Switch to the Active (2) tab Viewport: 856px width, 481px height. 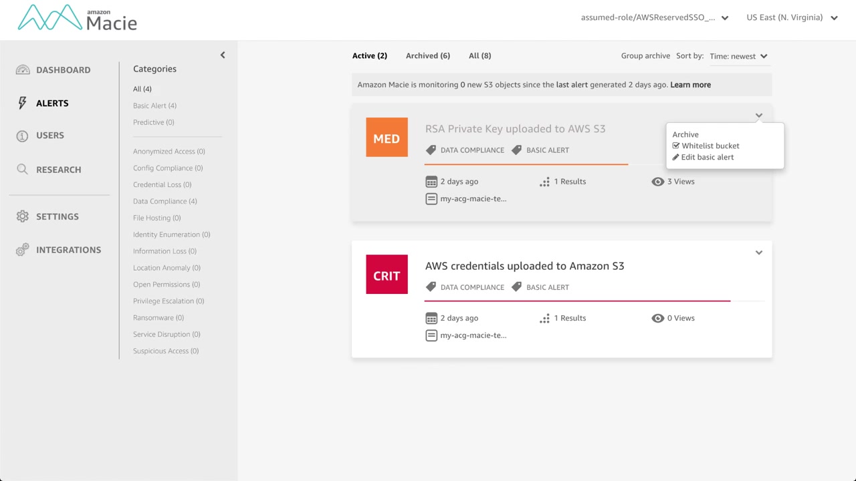coord(370,55)
